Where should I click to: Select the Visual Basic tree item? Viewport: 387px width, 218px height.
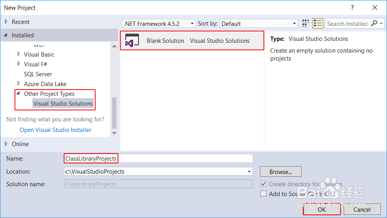click(39, 55)
